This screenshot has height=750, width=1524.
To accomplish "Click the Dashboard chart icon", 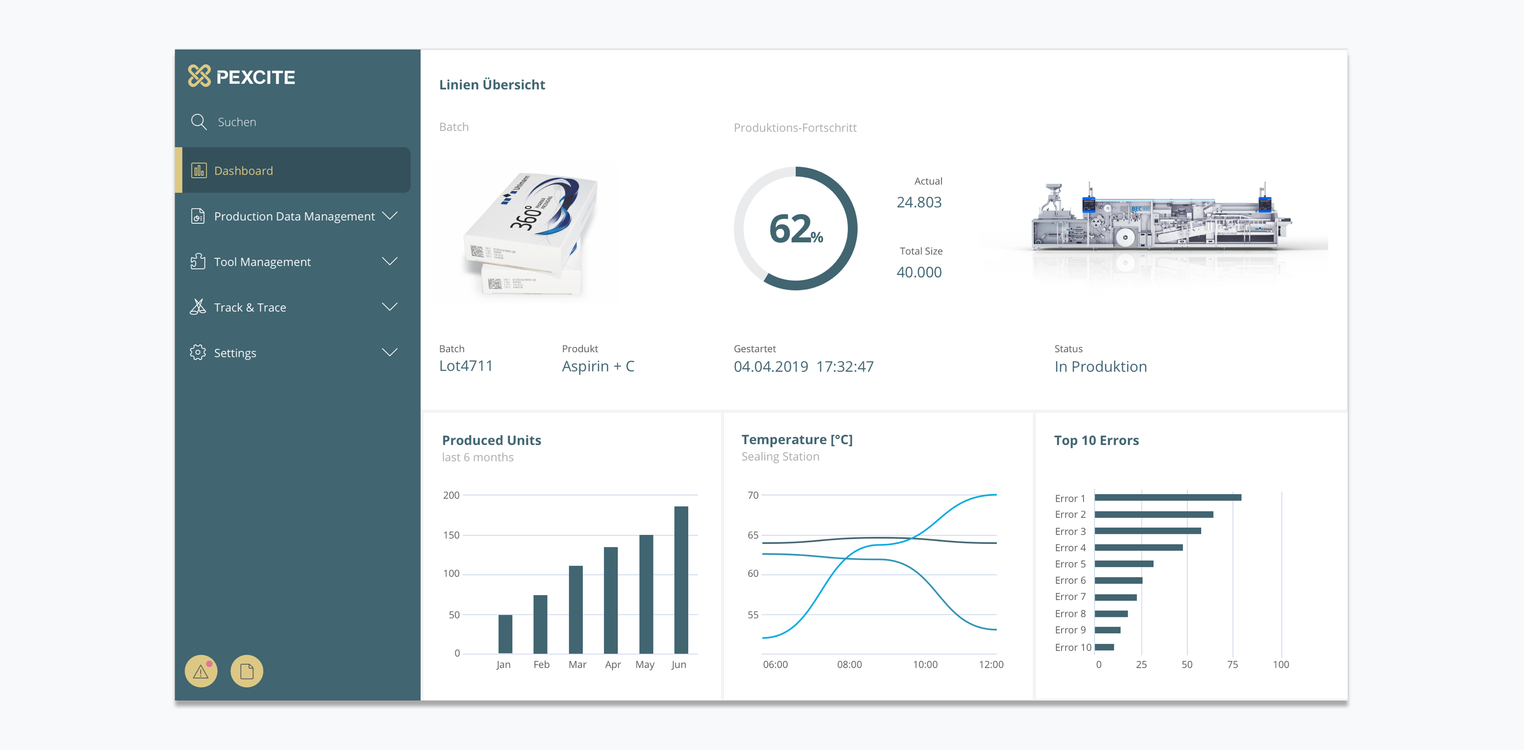I will click(x=198, y=171).
